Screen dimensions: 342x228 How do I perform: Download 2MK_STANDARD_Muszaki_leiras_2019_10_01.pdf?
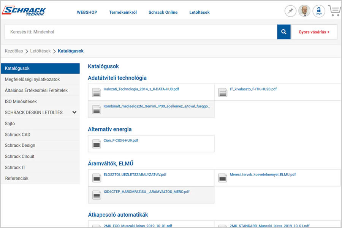[x=269, y=226]
